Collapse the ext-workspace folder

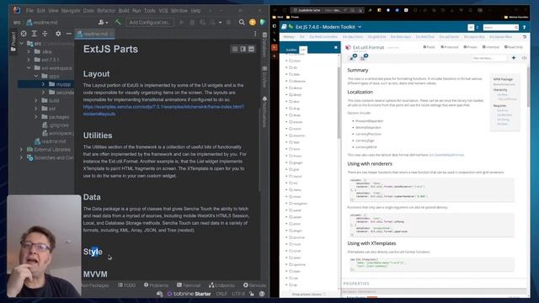coord(29,68)
